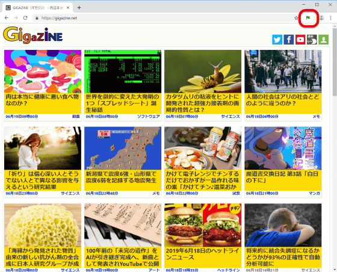This screenshot has height=272, width=337.
Task: Open the praying woman thumbnail
Action: [43, 148]
